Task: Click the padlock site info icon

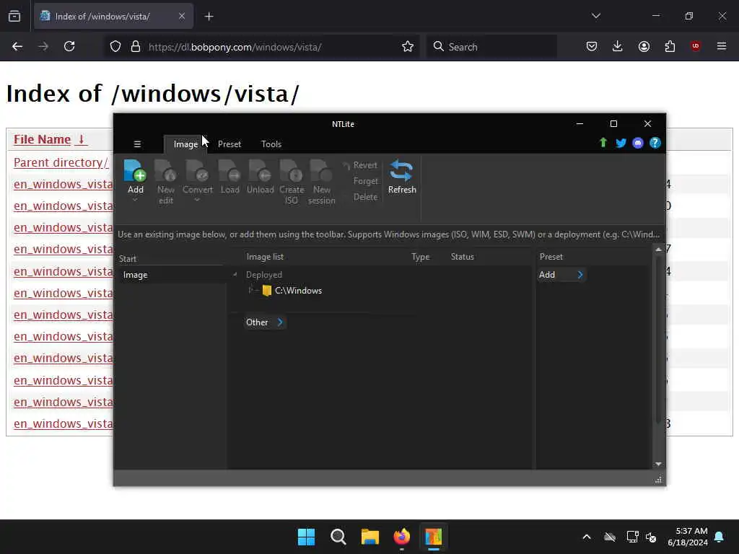Action: [136, 47]
